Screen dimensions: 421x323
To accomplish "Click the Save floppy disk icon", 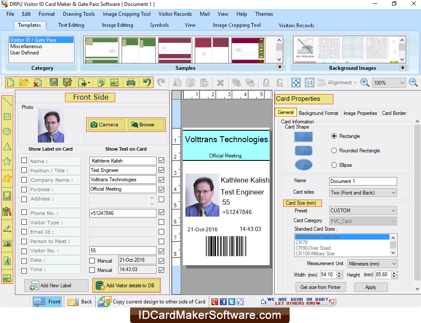I will tap(54, 83).
